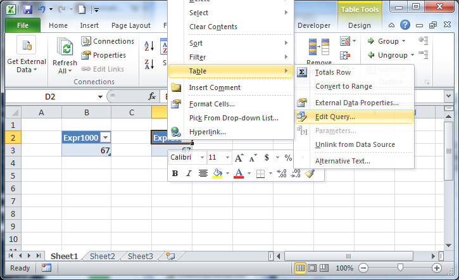Sort Z to A descending icon
Viewport: 459px width, 280px height.
[x=149, y=64]
